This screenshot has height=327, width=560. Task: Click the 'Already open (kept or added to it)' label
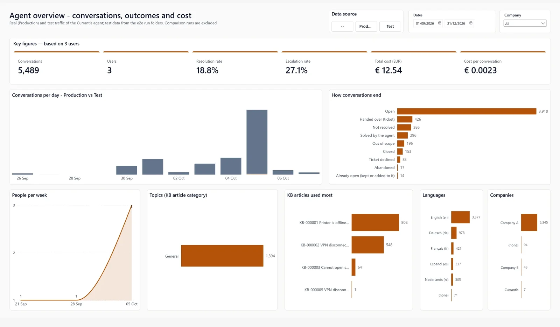[x=365, y=176]
